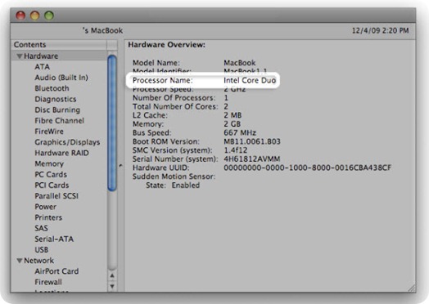
Task: Click the Hardware UUID value
Action: click(308, 168)
